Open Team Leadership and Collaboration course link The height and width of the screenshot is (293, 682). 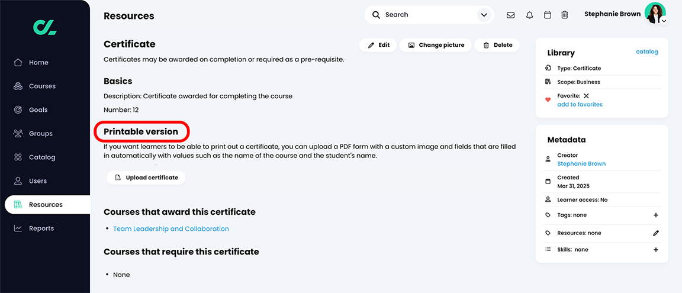point(170,228)
